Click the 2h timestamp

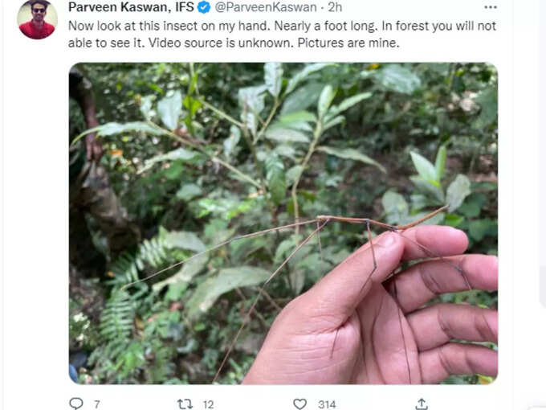point(335,7)
